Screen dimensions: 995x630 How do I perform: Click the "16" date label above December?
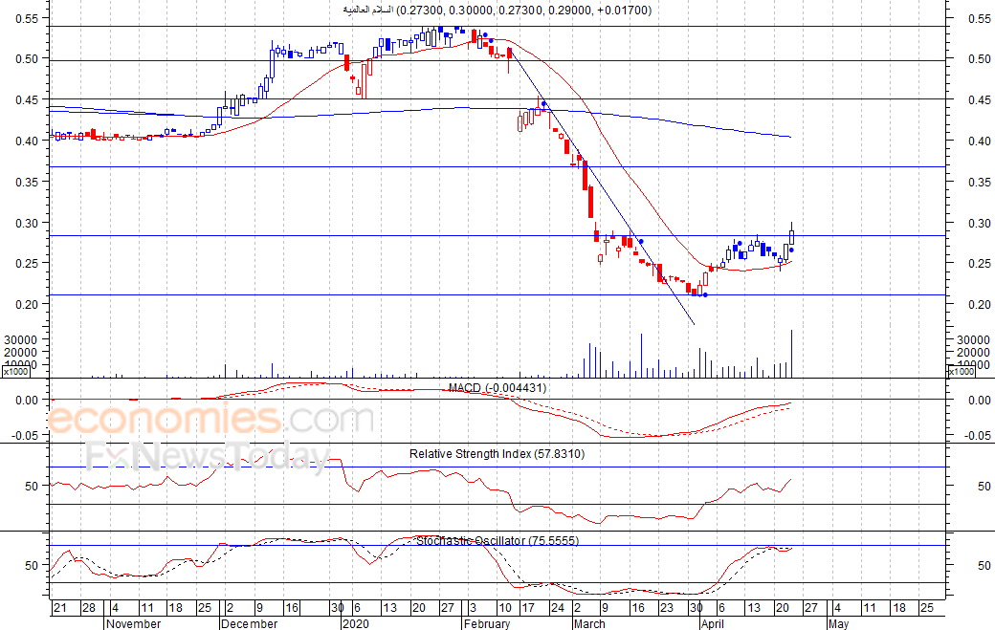tap(292, 608)
